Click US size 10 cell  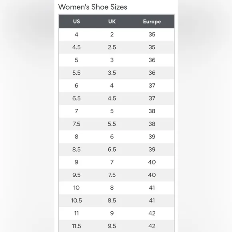76,188
